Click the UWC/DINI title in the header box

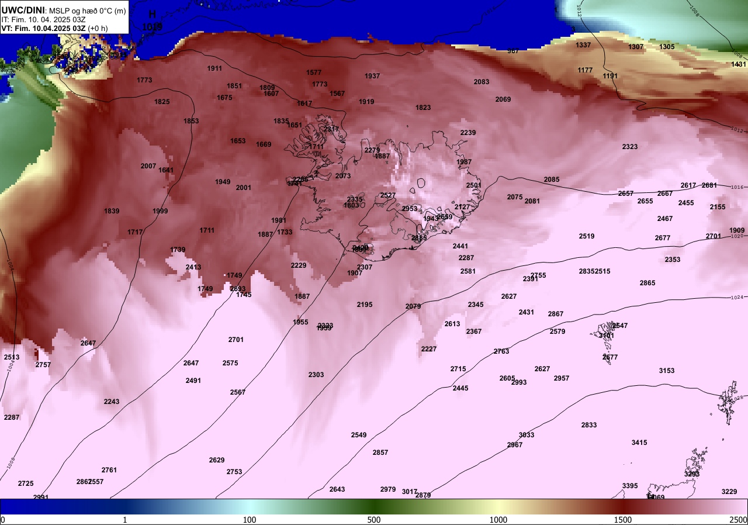[x=23, y=9]
